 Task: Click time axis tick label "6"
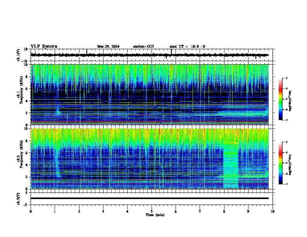click(176, 211)
